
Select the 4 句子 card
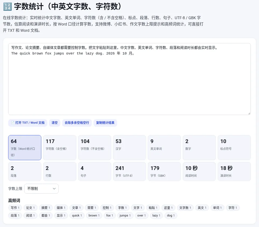click(x=95, y=172)
